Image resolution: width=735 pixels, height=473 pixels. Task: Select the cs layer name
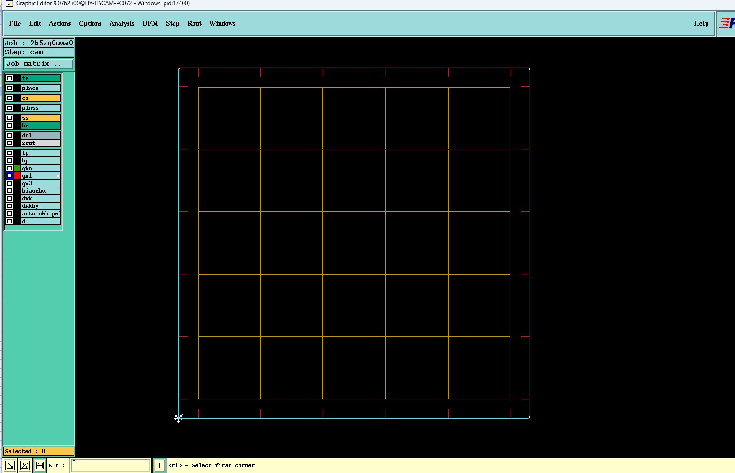[41, 98]
